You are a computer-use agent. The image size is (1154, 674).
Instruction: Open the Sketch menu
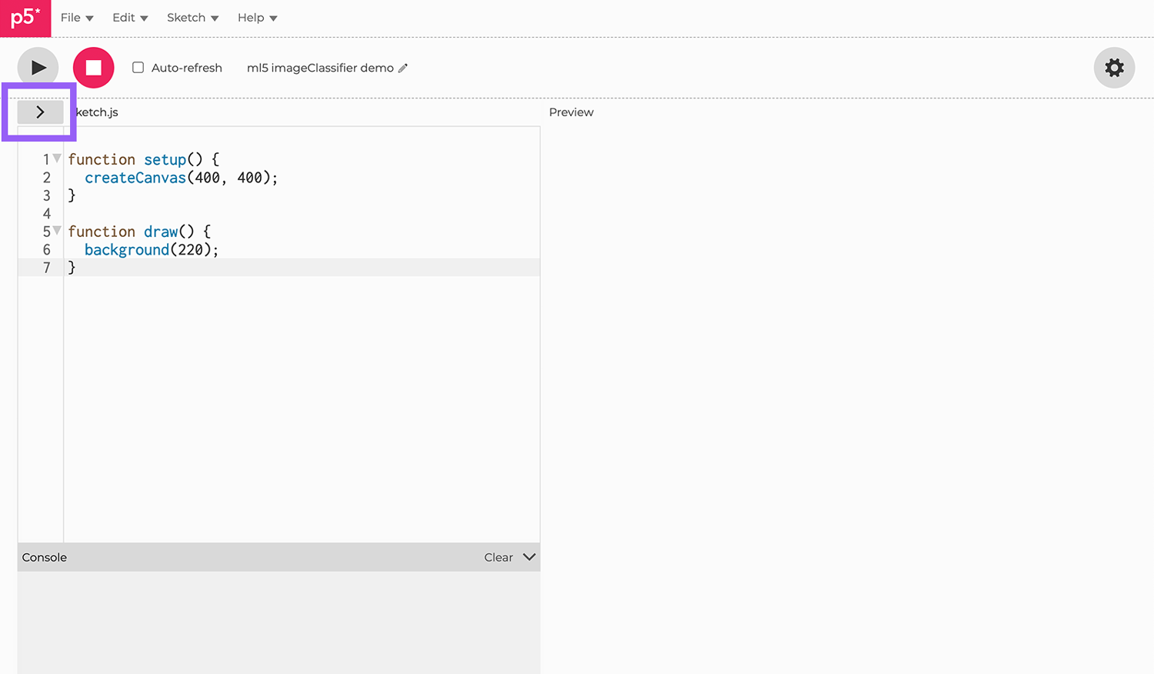tap(192, 18)
